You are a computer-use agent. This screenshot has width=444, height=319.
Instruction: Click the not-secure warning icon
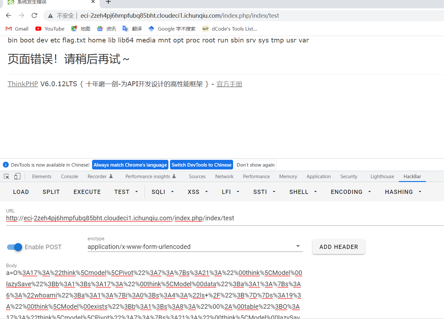pyautogui.click(x=51, y=16)
